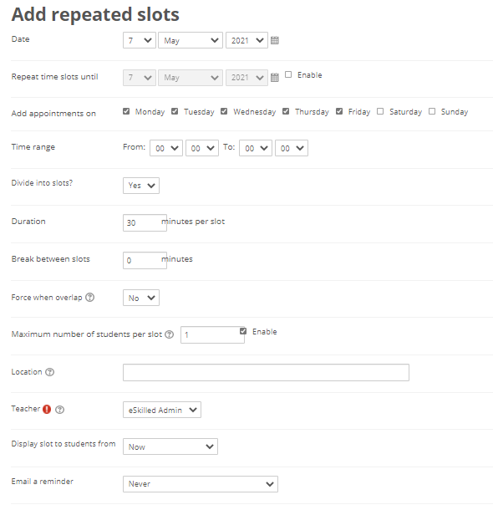This screenshot has width=493, height=505.
Task: Open the Email a reminder dropdown
Action: pos(201,484)
